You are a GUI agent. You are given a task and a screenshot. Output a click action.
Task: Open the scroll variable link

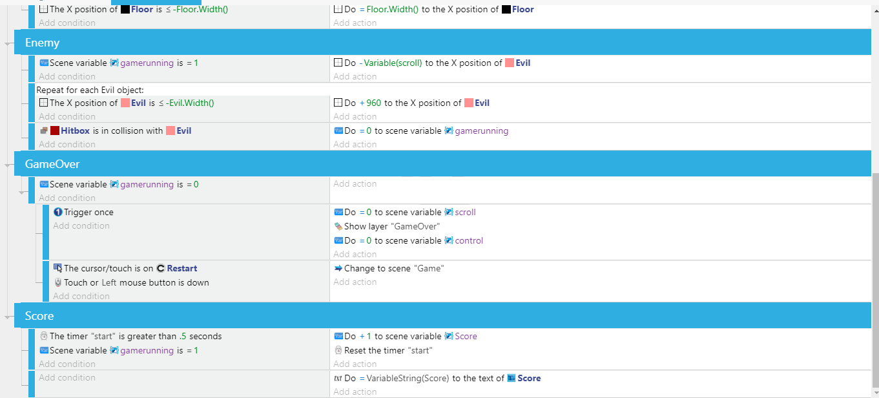467,212
